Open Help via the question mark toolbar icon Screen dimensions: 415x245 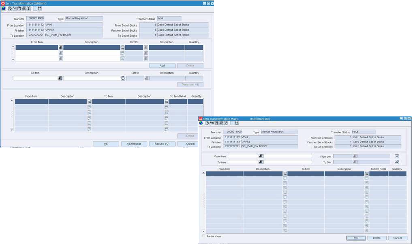pyautogui.click(x=29, y=8)
